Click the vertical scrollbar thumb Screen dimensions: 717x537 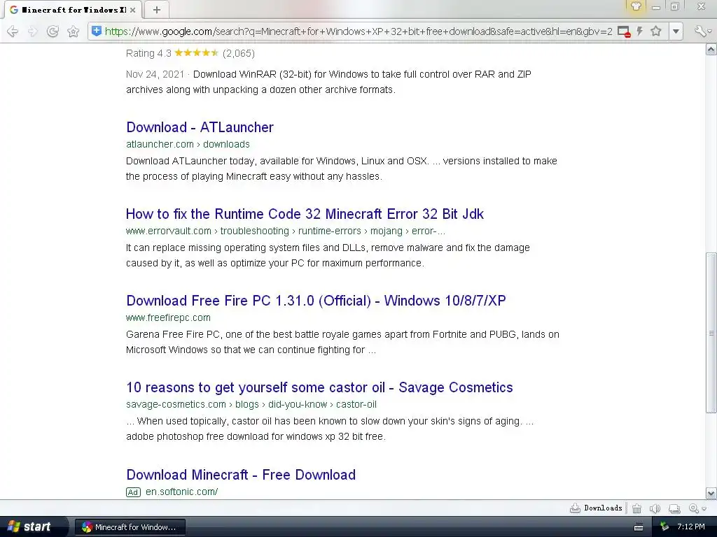[x=711, y=332]
